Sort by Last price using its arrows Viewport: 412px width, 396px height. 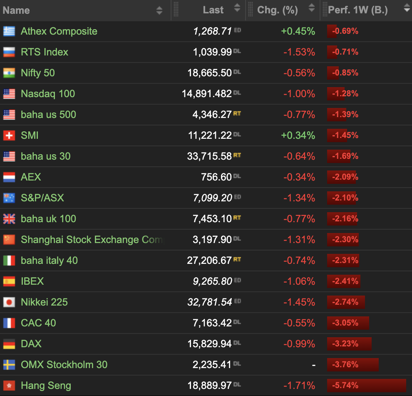(x=237, y=8)
